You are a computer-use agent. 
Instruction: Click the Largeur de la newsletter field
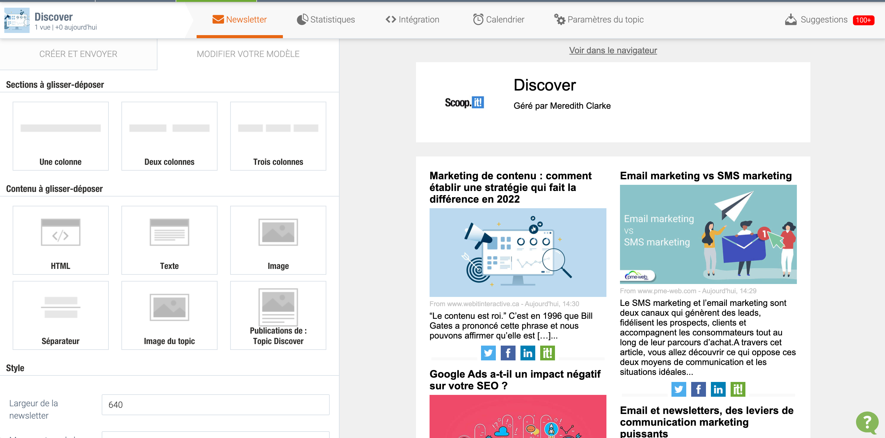215,405
